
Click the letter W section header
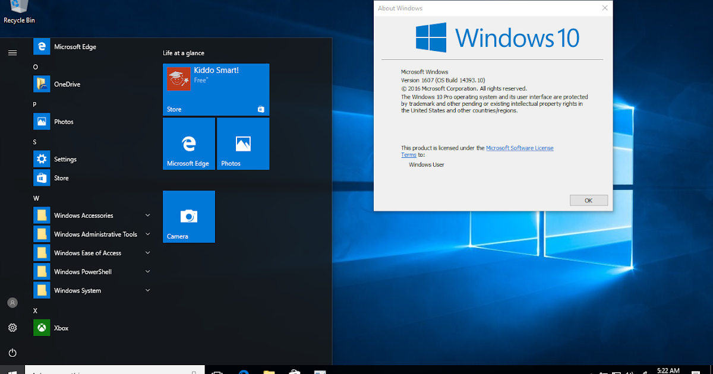(x=36, y=198)
